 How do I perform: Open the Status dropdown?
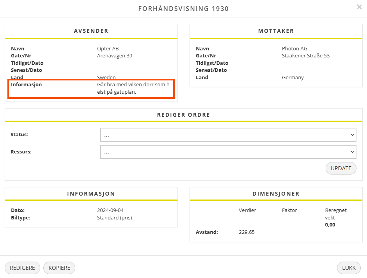[x=228, y=135]
